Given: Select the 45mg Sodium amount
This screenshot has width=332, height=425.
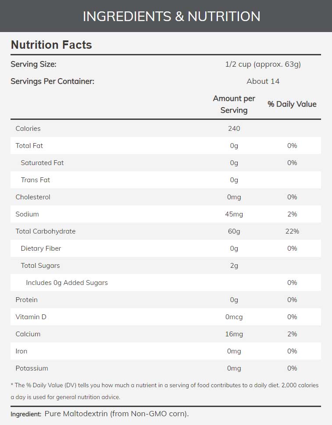Looking at the screenshot, I should click(234, 214).
